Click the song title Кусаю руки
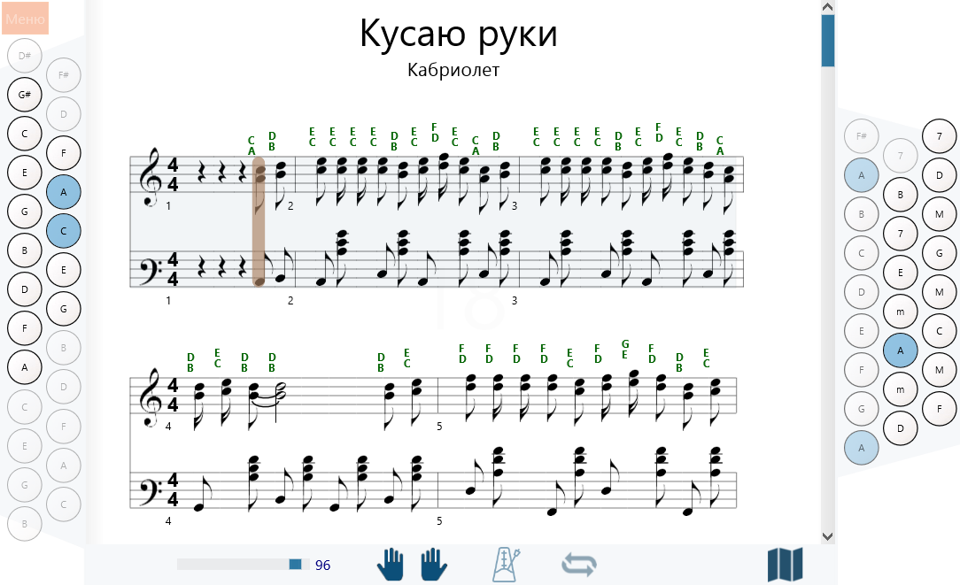 (x=459, y=34)
